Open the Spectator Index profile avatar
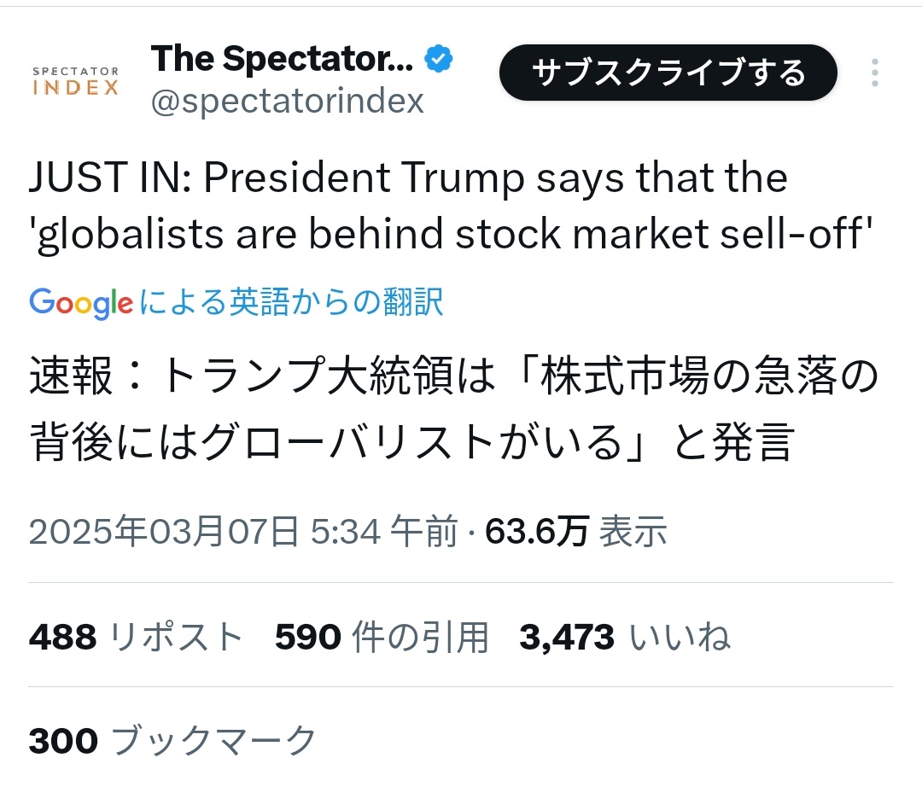Image resolution: width=922 pixels, height=787 pixels. [75, 81]
